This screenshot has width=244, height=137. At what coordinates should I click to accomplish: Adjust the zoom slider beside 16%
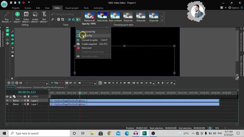coord(232,128)
